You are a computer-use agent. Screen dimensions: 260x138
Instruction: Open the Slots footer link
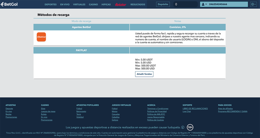pyautogui.click(x=43, y=109)
